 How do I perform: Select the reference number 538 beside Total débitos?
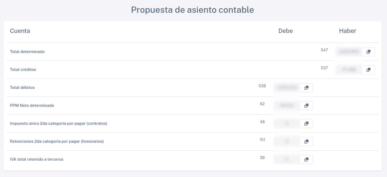pyautogui.click(x=262, y=86)
